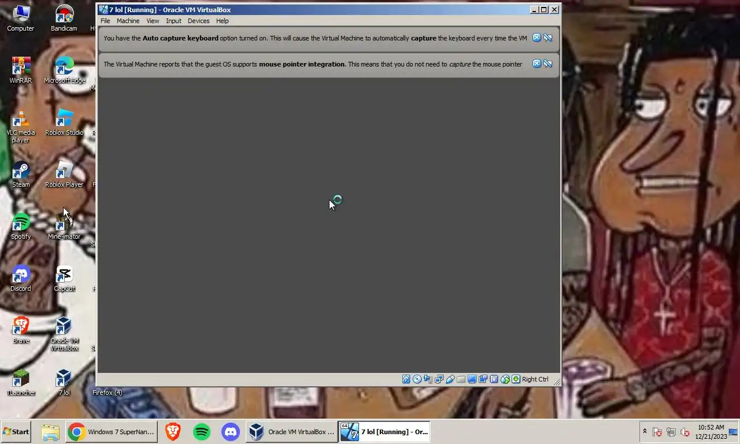Image resolution: width=740 pixels, height=444 pixels.
Task: Show hidden system tray icons
Action: 645,432
